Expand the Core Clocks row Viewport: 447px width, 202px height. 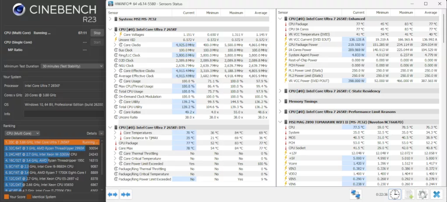pos(115,45)
